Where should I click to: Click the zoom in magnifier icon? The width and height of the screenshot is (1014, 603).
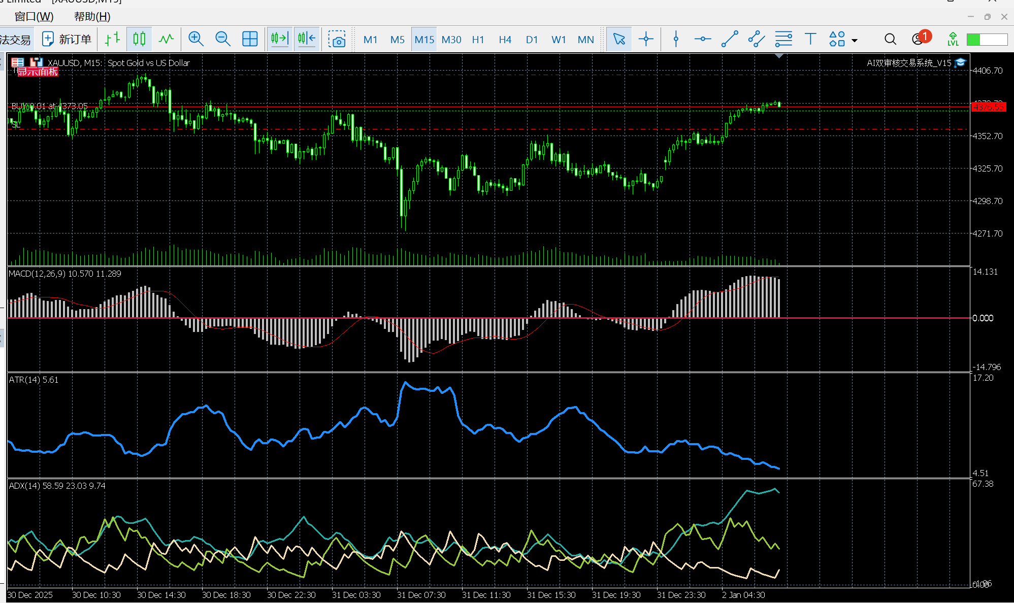[195, 39]
